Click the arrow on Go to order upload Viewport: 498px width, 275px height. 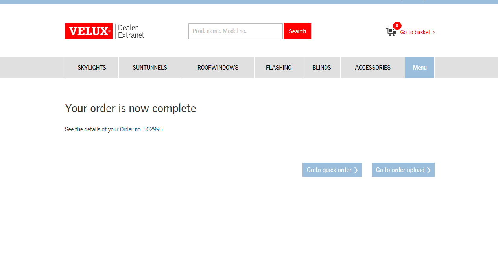pos(429,170)
